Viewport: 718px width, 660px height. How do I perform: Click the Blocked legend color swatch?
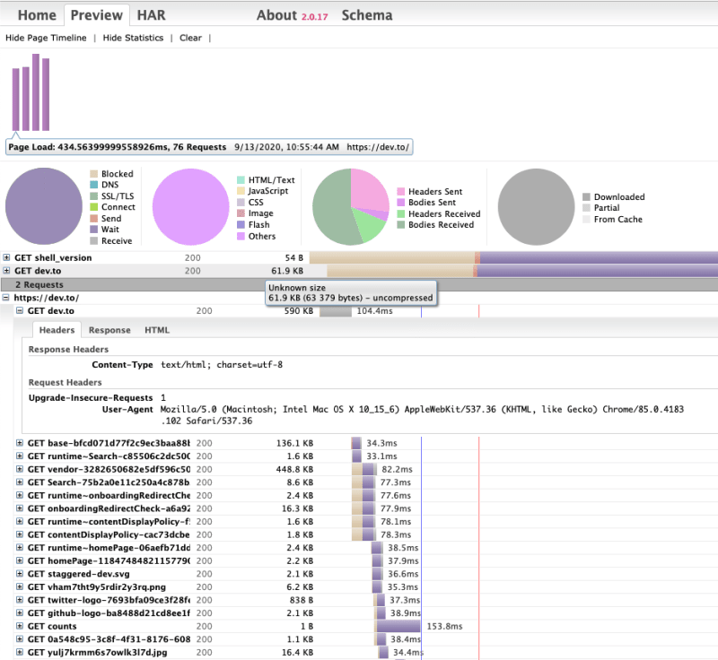point(94,174)
